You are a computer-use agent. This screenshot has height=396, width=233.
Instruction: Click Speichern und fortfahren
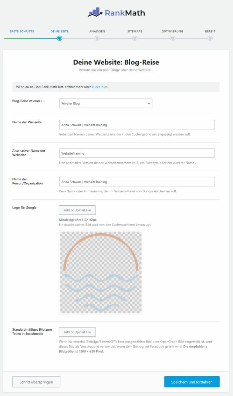[192, 382]
